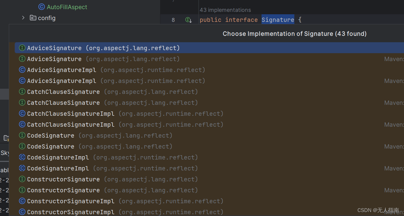Click the interface icon beside CatchClauseSignature
The image size is (404, 216).
click(x=22, y=91)
